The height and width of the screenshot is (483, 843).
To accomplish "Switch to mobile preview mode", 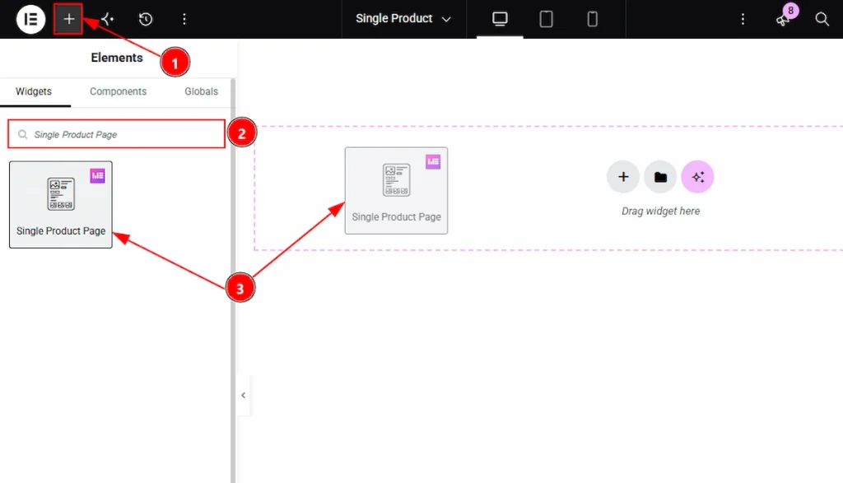I will 592,20.
